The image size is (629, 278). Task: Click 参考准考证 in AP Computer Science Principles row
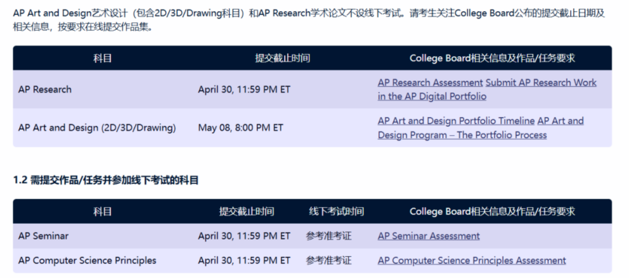pos(328,261)
